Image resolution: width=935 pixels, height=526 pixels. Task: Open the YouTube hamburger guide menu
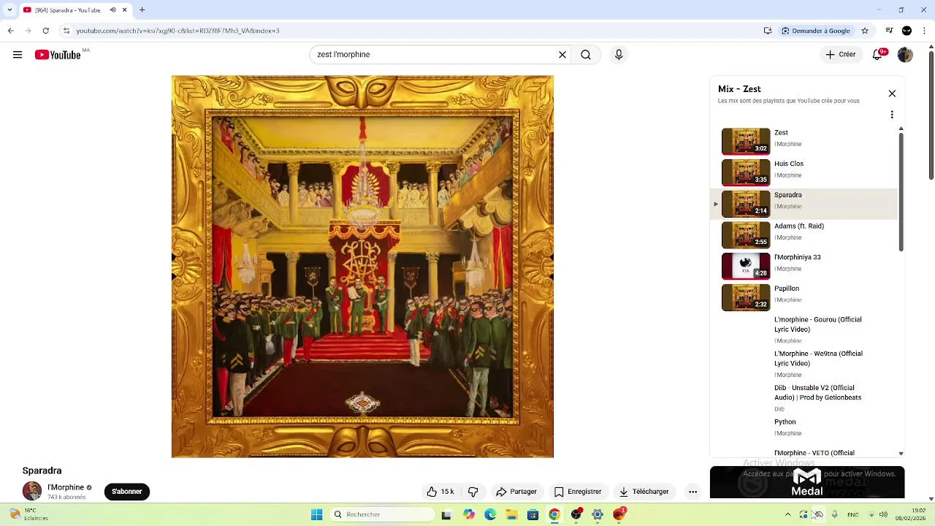click(18, 55)
